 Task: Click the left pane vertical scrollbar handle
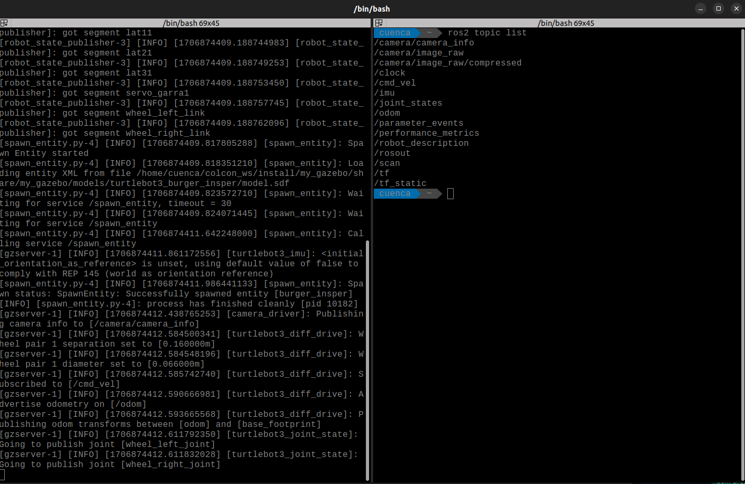367,360
